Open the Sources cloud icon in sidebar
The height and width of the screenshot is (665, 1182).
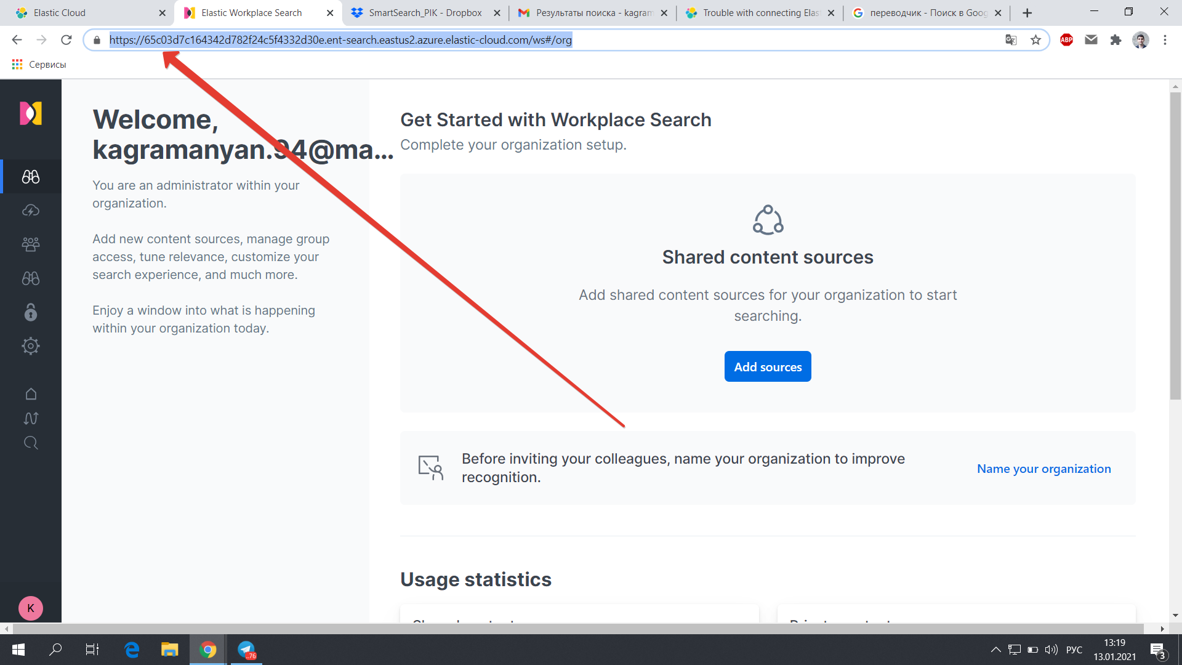pos(31,211)
